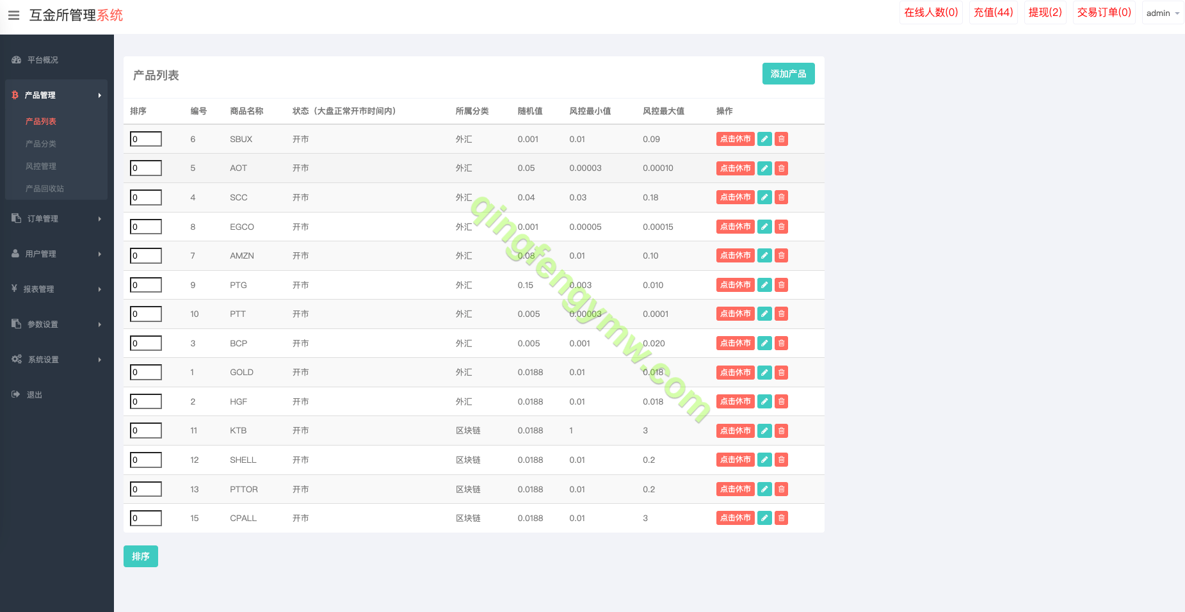Edit PTG row using pencil icon
Image resolution: width=1185 pixels, height=612 pixels.
pos(764,285)
